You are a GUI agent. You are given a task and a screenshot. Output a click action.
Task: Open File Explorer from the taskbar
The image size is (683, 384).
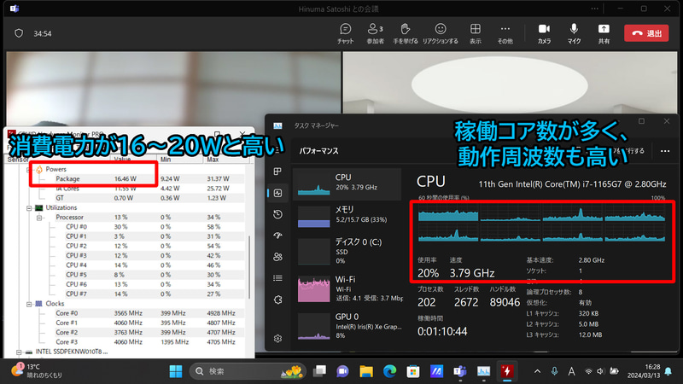[366, 371]
